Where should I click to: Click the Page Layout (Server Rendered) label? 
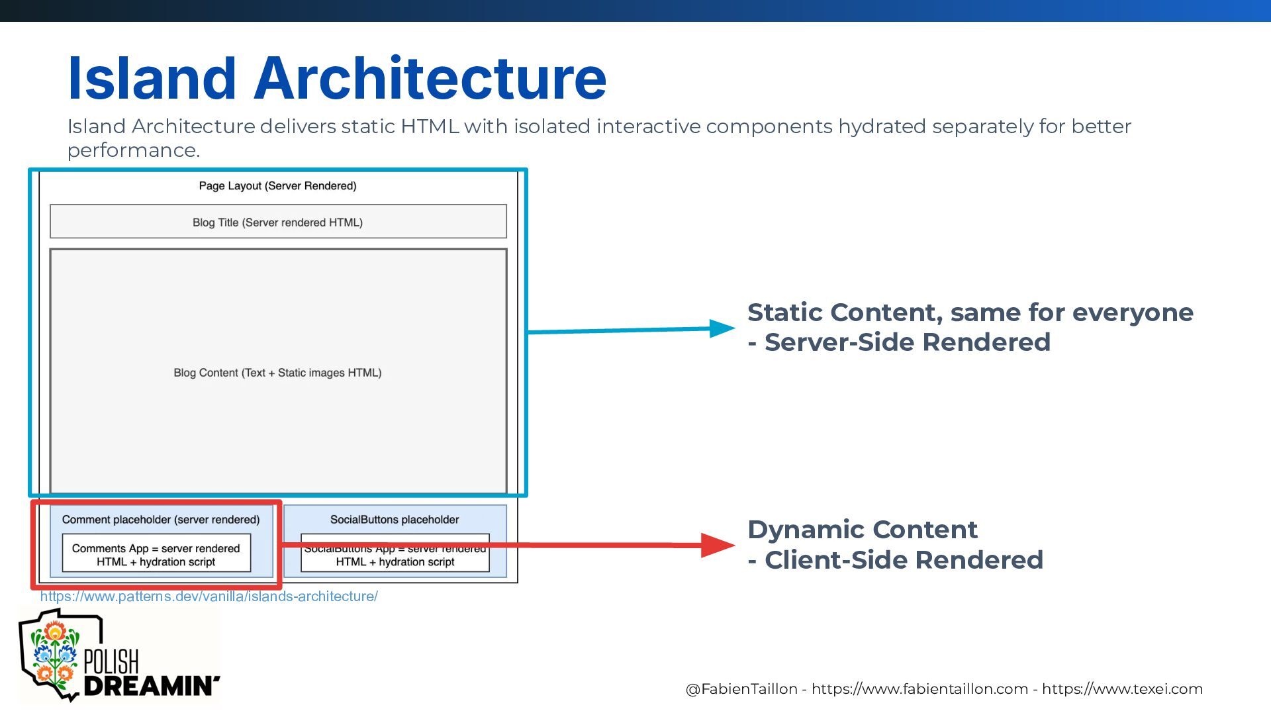[277, 186]
